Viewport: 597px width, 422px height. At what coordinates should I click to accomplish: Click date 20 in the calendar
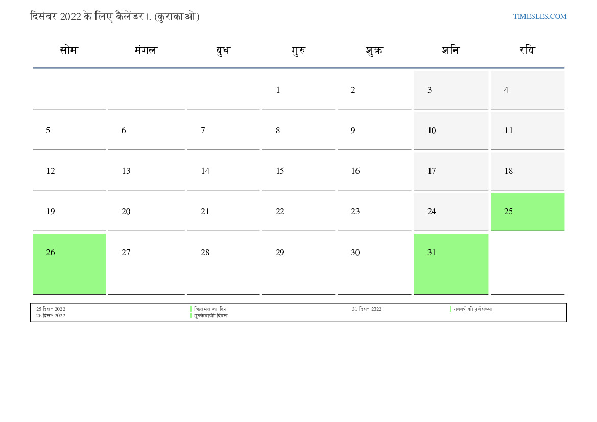point(146,212)
